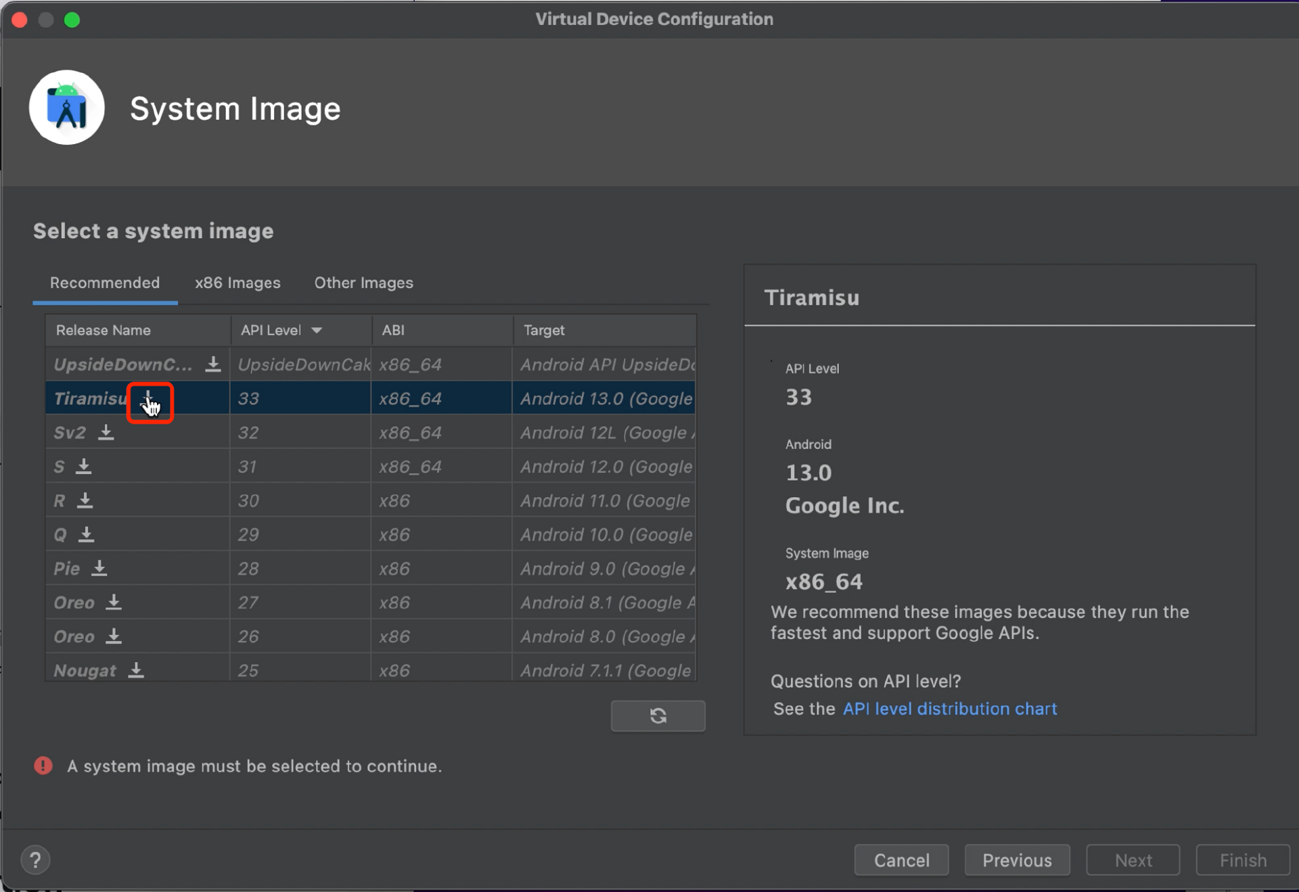The width and height of the screenshot is (1299, 892).
Task: Click the Next button
Action: pyautogui.click(x=1133, y=860)
